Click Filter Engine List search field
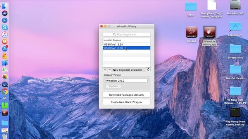This screenshot has width=248, height=139. point(127,34)
